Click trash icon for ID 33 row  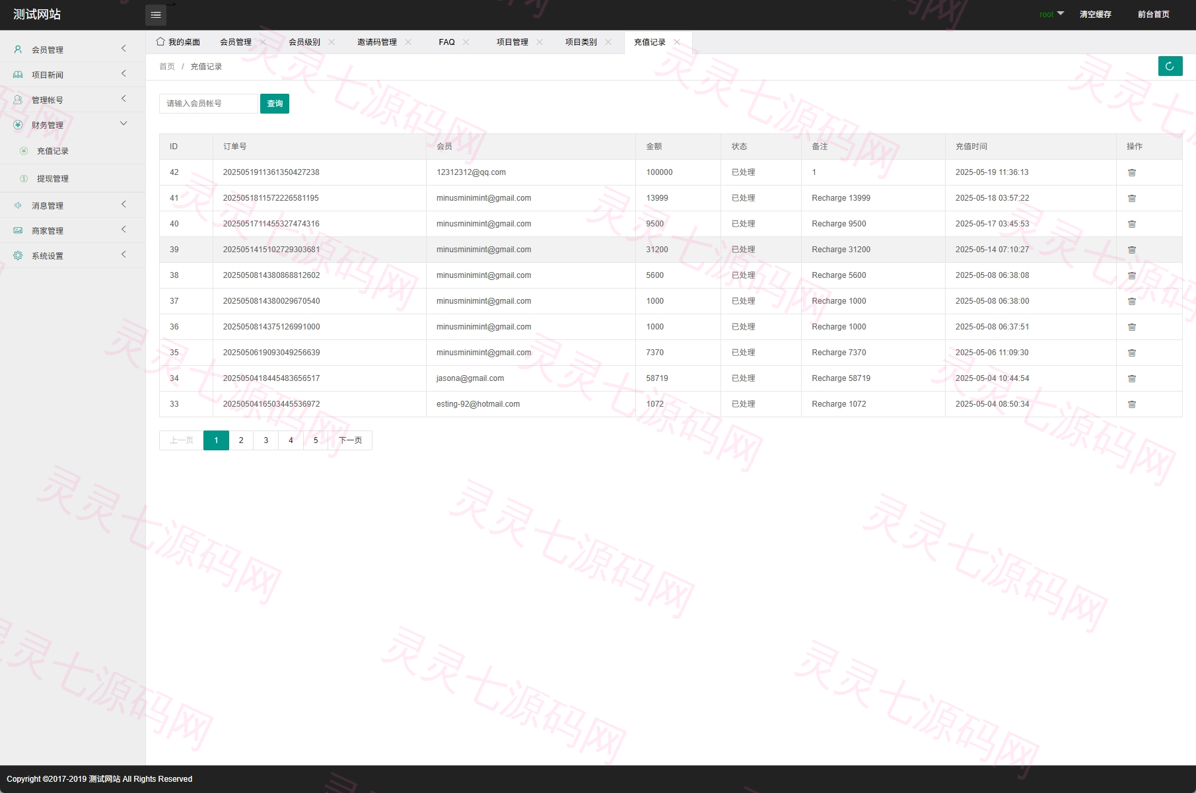(x=1131, y=404)
